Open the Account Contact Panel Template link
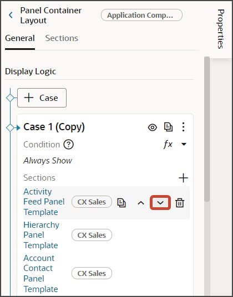 point(40,273)
